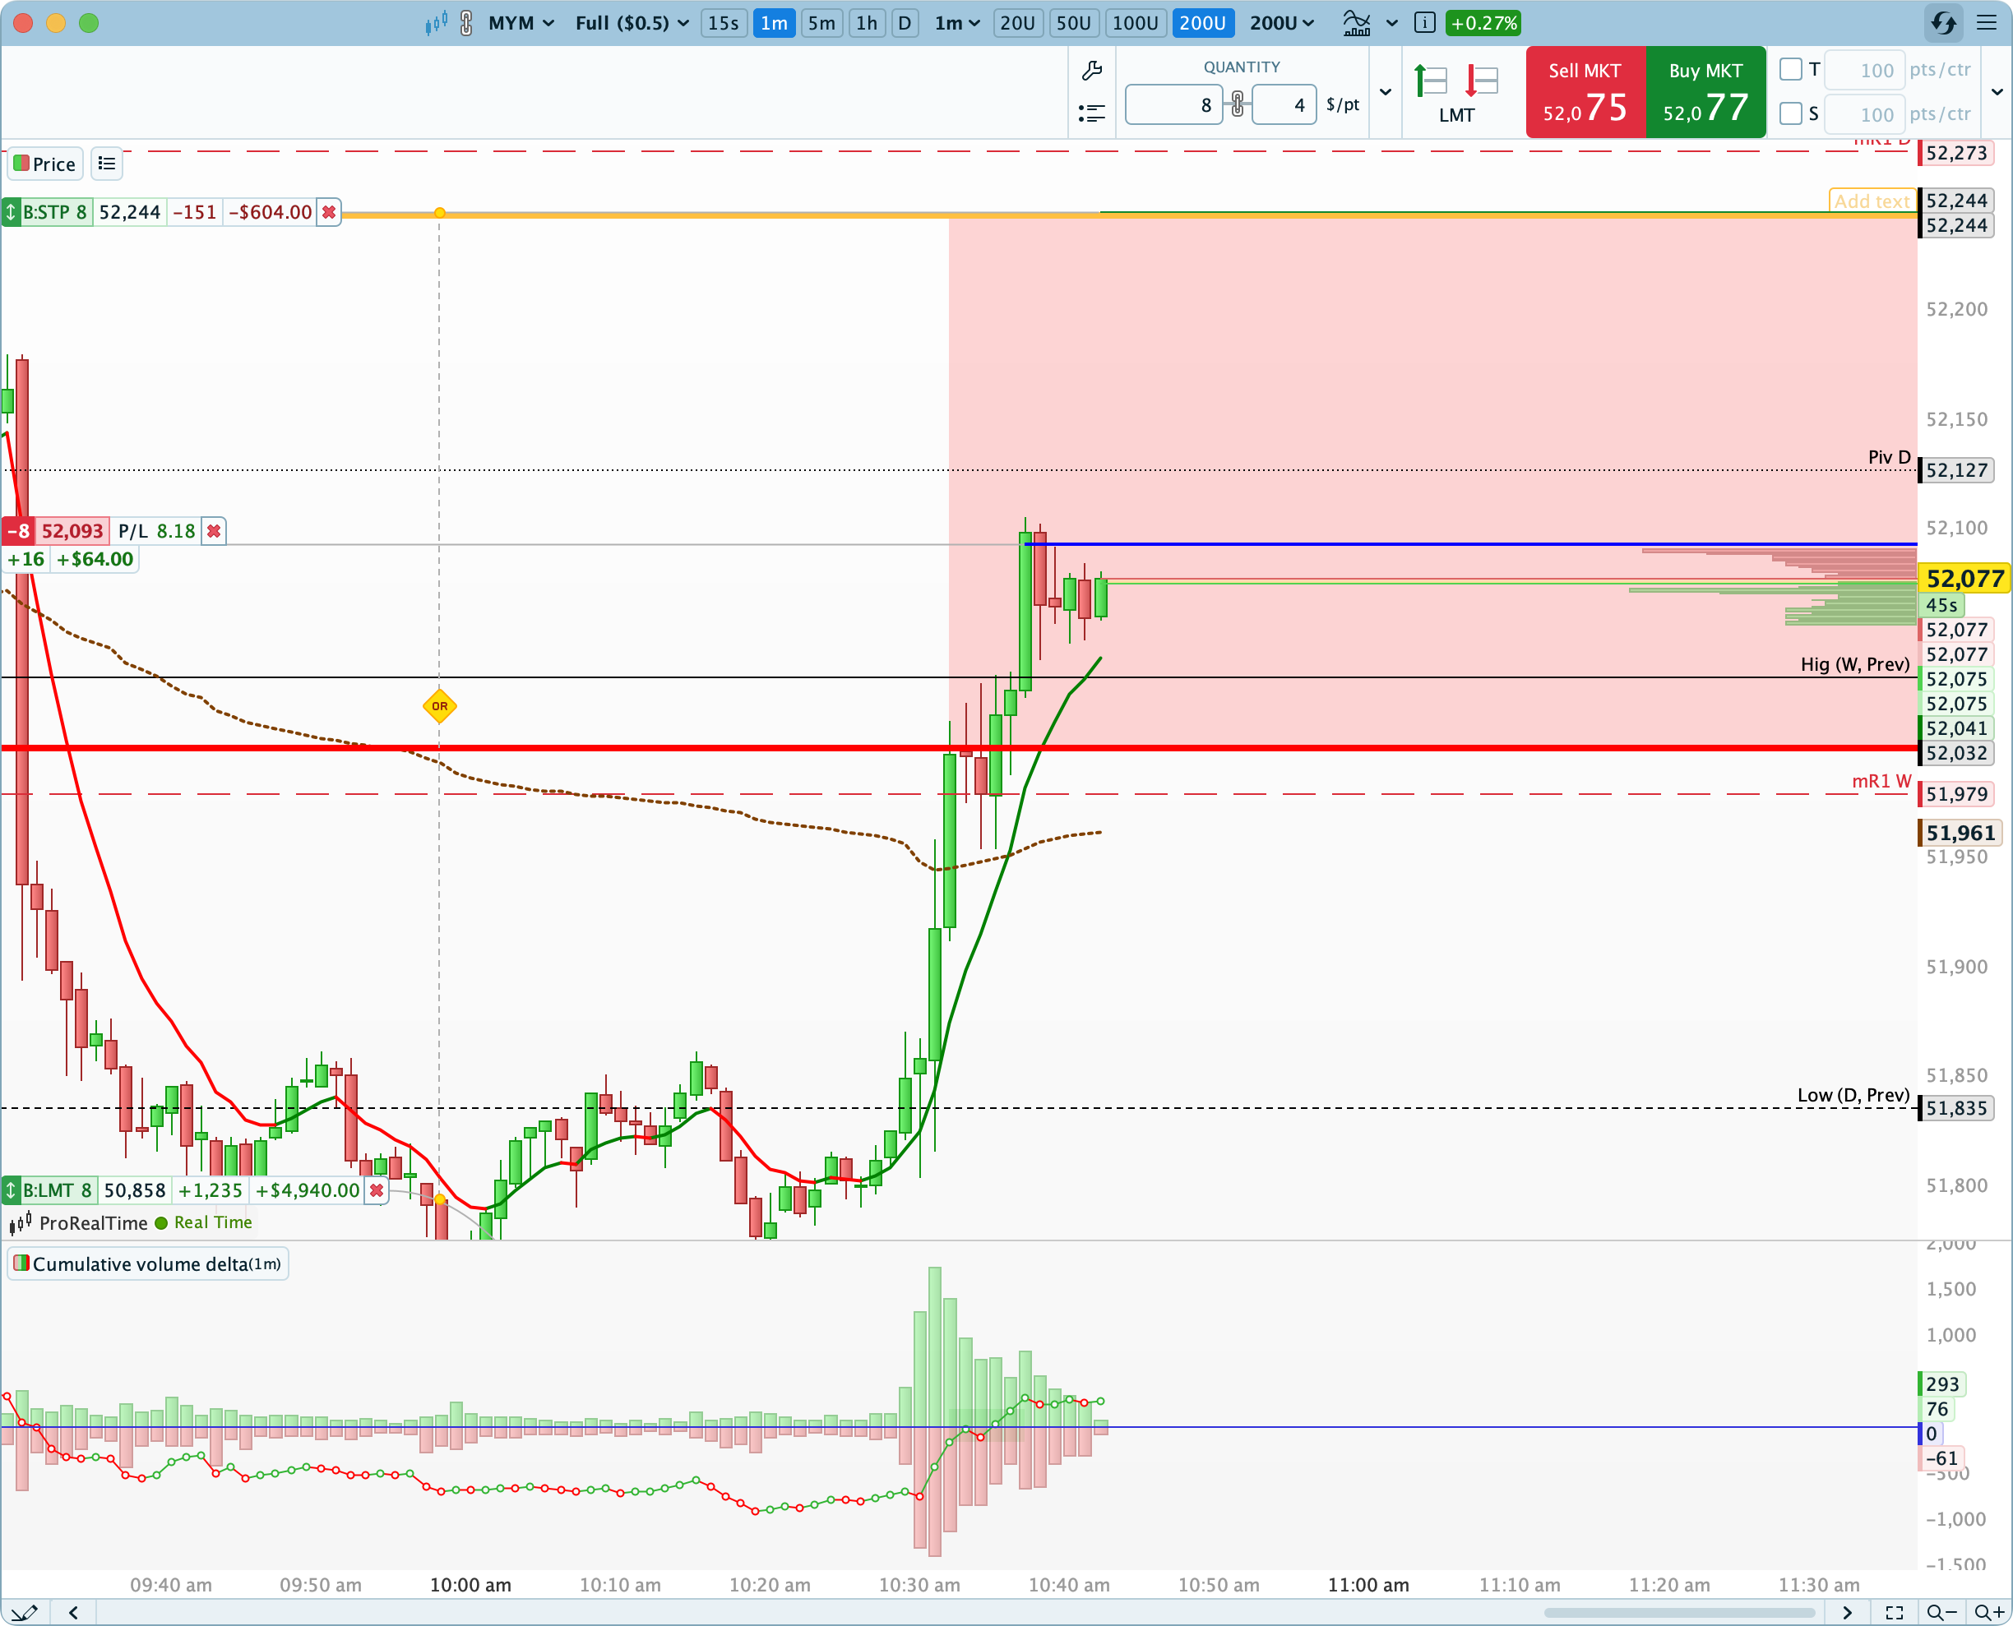Image resolution: width=2013 pixels, height=1626 pixels.
Task: Select the 5m timeframe
Action: [821, 23]
